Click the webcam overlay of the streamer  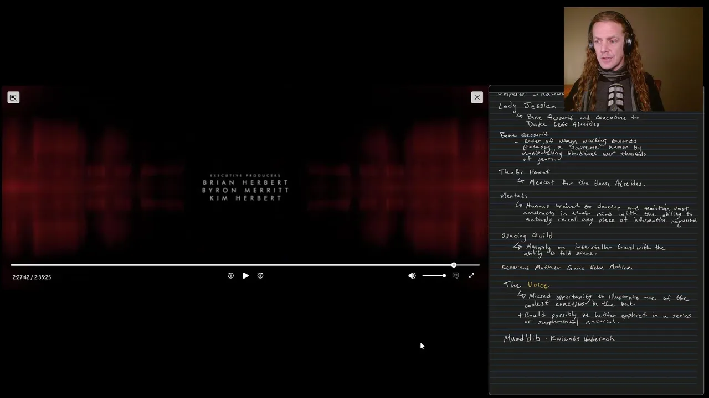[633, 59]
